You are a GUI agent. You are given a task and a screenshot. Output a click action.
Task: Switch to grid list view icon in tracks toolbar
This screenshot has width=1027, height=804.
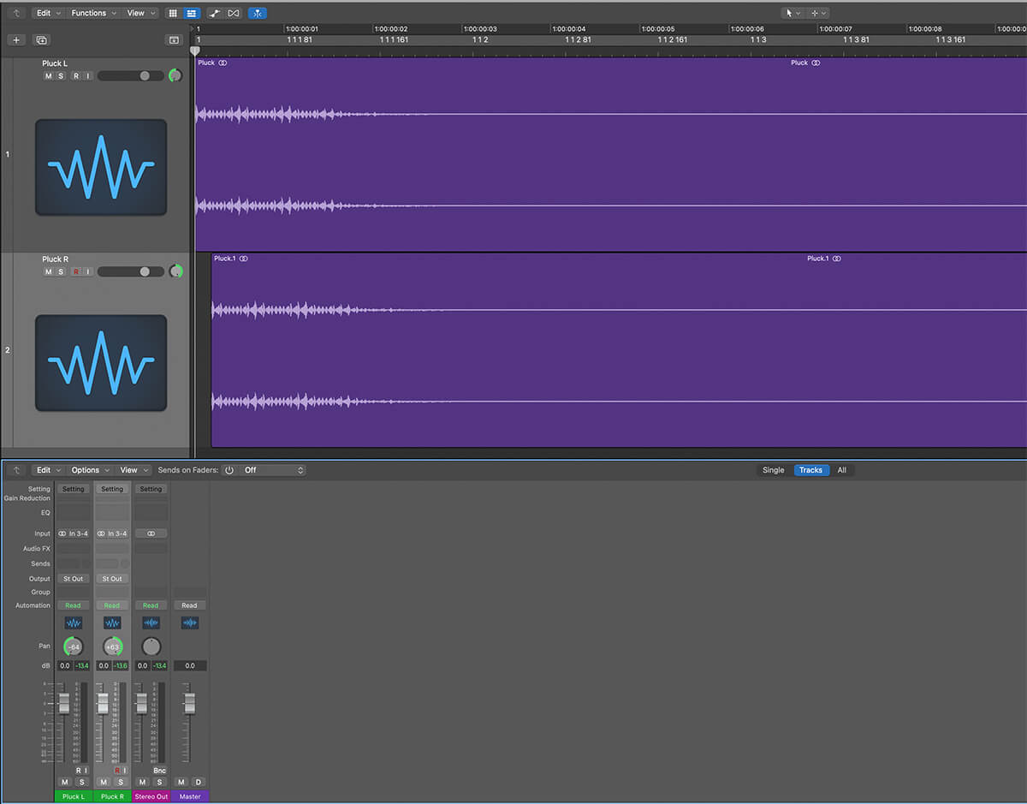[173, 13]
